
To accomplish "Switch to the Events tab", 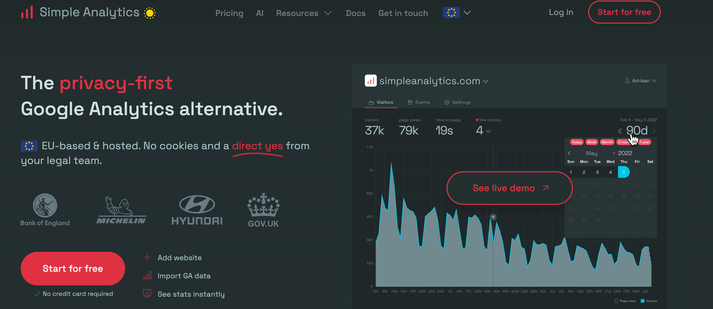I will 418,102.
